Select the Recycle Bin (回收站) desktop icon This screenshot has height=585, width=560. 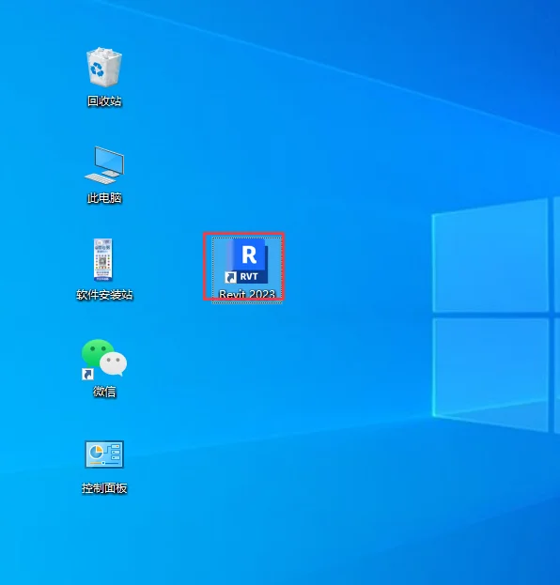104,68
